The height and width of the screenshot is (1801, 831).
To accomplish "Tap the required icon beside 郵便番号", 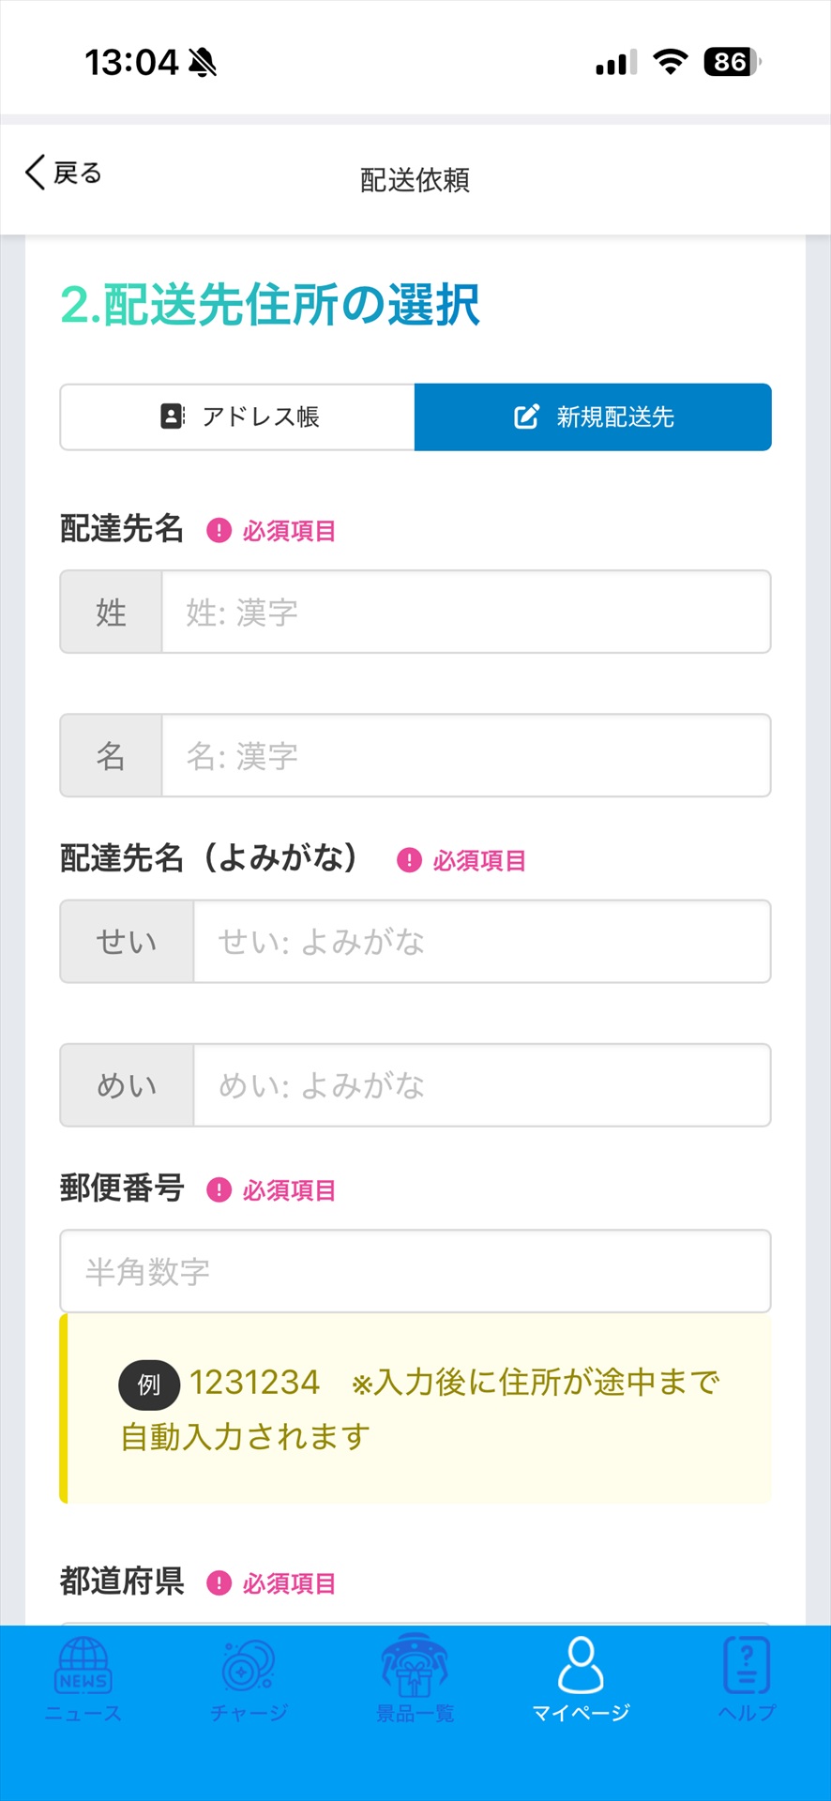I will pos(219,1190).
